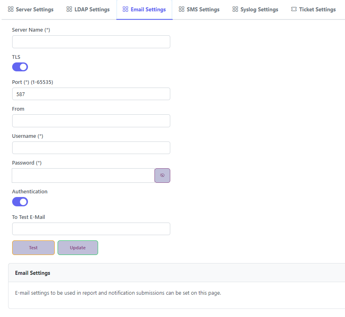The width and height of the screenshot is (345, 317).
Task: Click the Syslog Settings tab icon
Action: (x=235, y=9)
